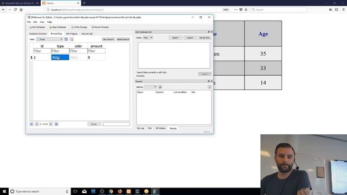Click the browser Reload icon
Viewport: 347px width, 195px height.
(15, 10)
